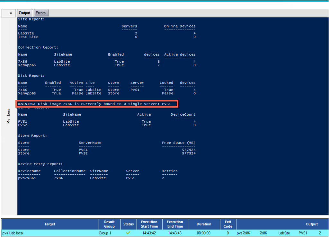Click the pvs7x861 device name in output
The image size is (329, 237).
(27, 178)
